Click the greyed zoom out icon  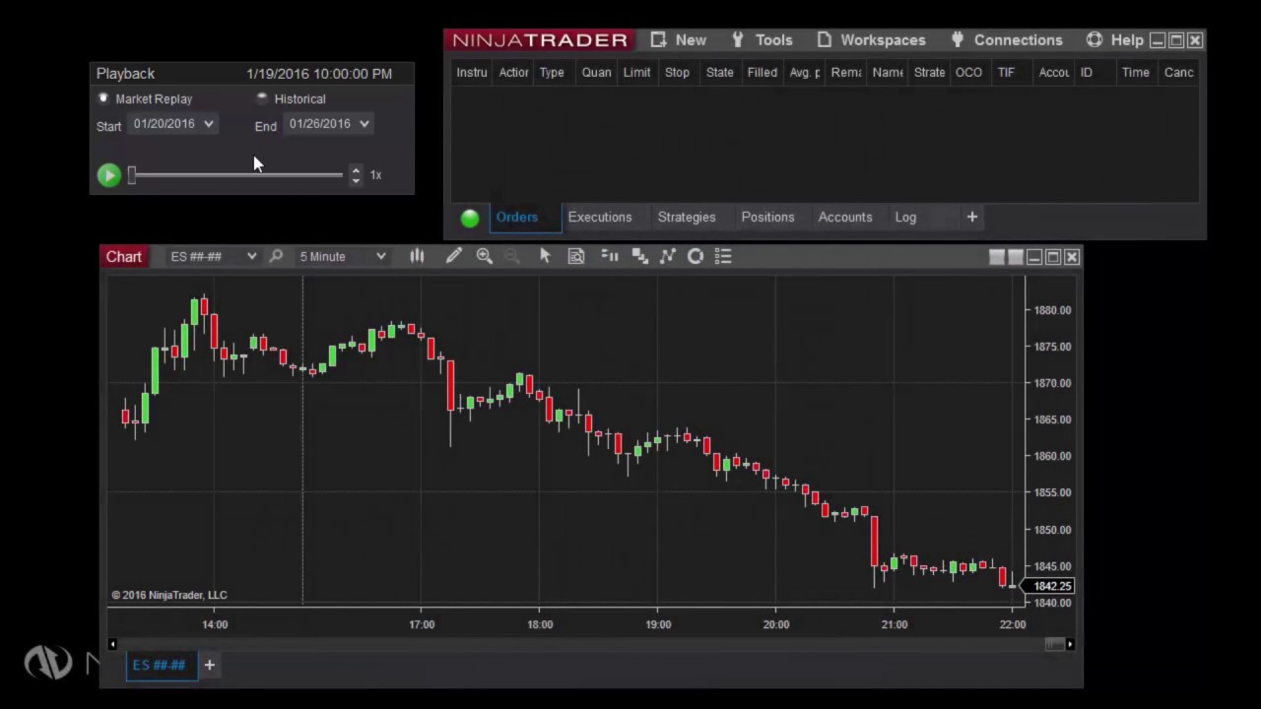point(511,257)
